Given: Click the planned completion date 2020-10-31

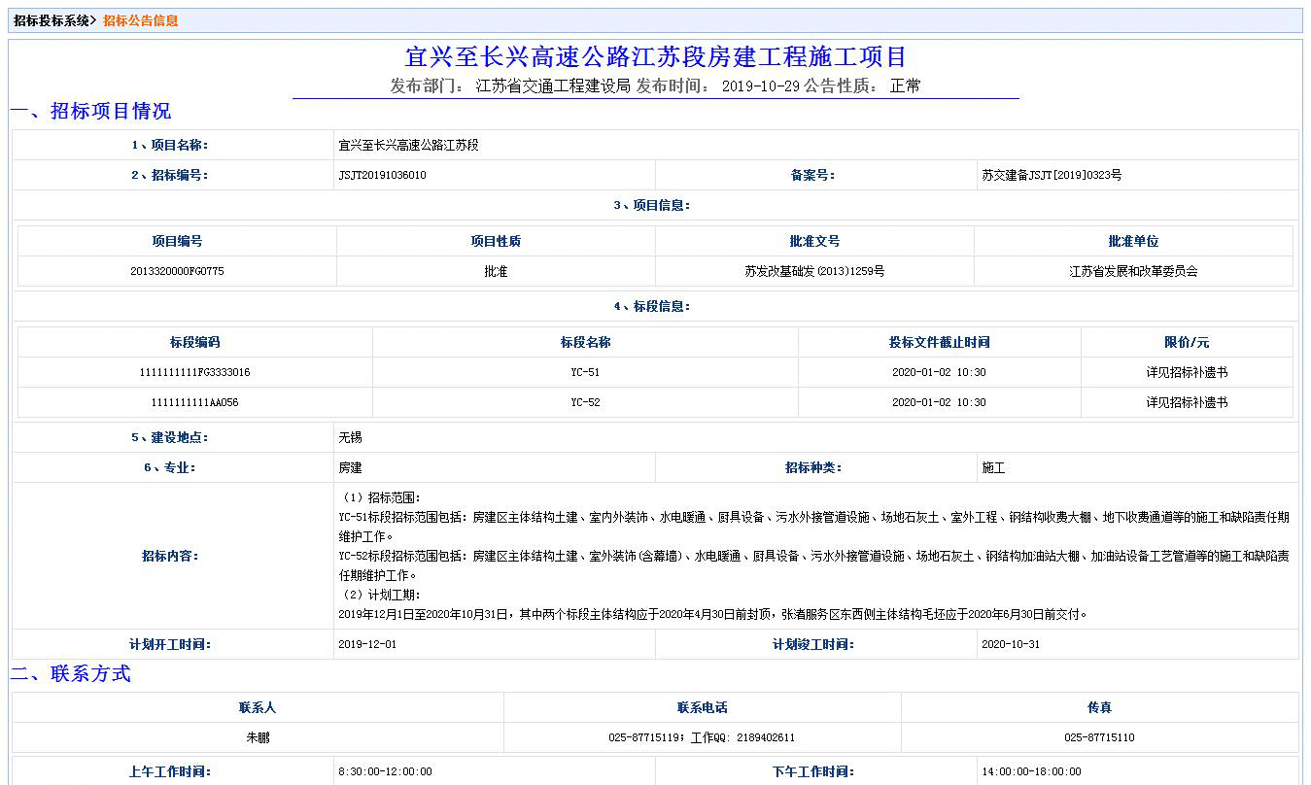Looking at the screenshot, I should pos(1011,644).
